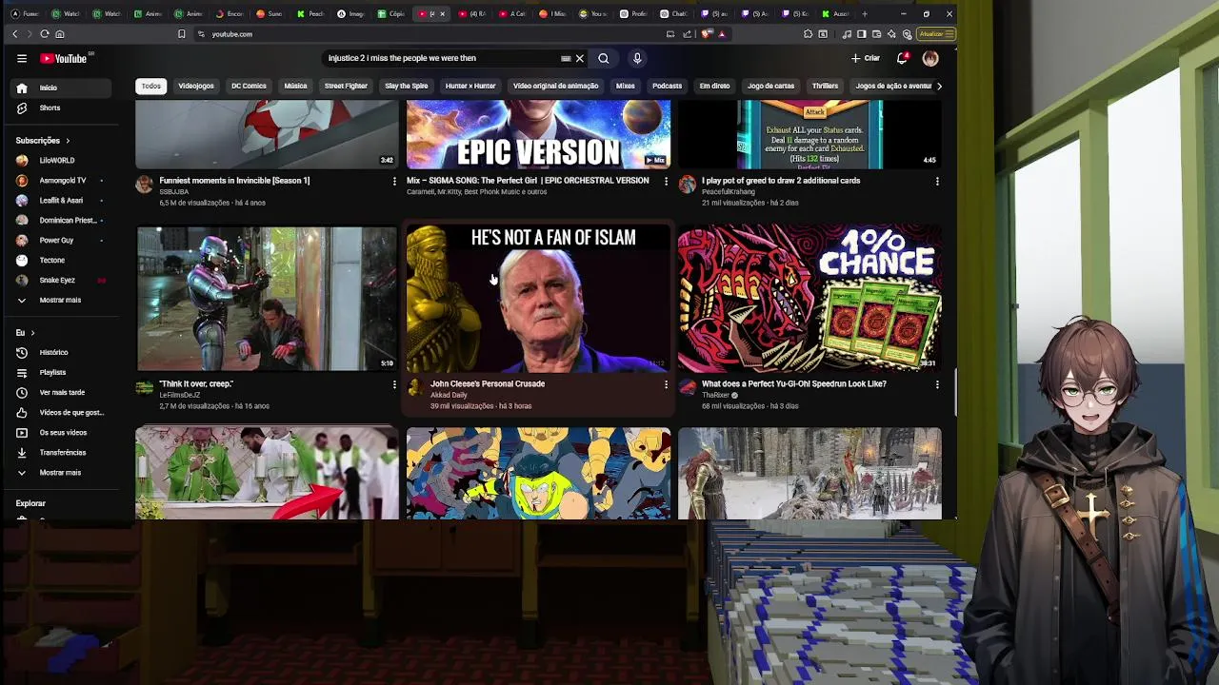
Task: Click the browser bookmark icon
Action: [181, 34]
